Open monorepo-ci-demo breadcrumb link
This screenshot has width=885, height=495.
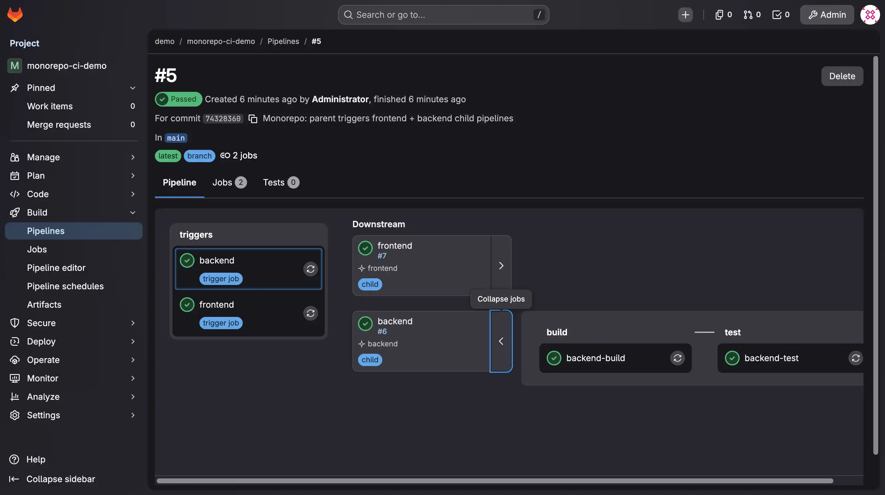(x=221, y=41)
